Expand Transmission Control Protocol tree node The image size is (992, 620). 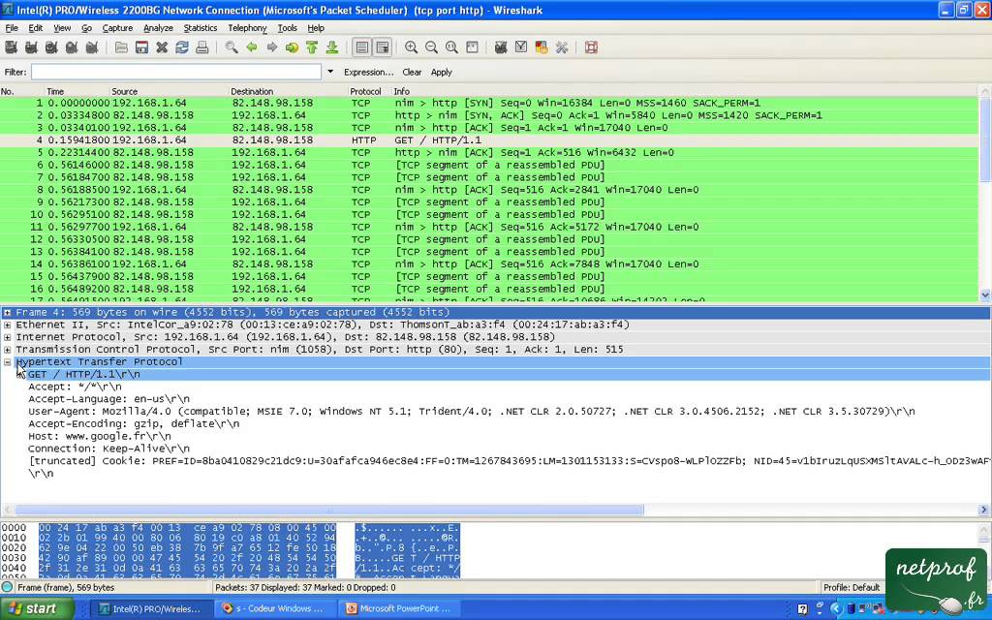coord(8,349)
